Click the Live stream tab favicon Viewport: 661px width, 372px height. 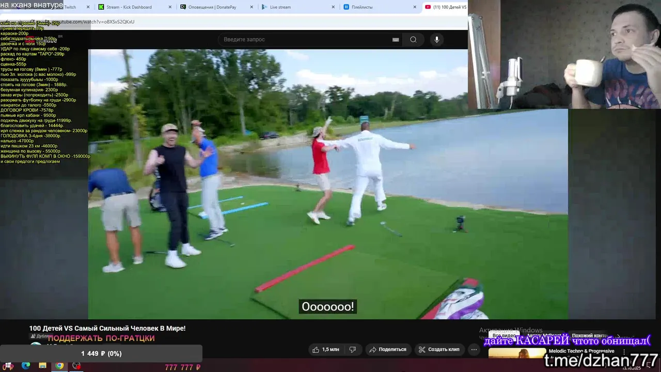264,7
